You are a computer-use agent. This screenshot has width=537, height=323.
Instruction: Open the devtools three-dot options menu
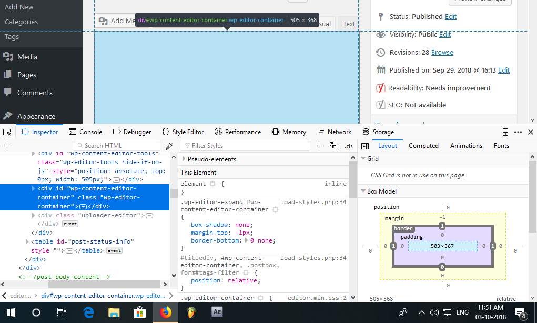click(x=518, y=132)
